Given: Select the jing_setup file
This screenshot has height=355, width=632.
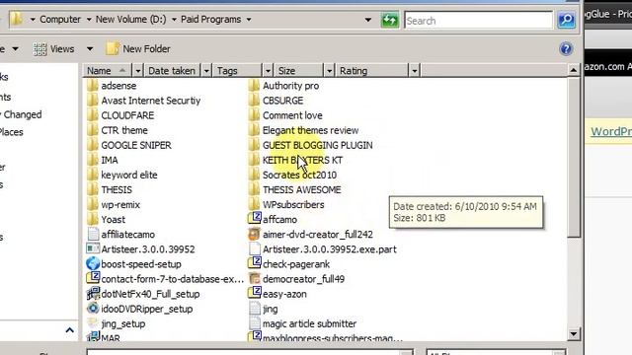Looking at the screenshot, I should 117,324.
